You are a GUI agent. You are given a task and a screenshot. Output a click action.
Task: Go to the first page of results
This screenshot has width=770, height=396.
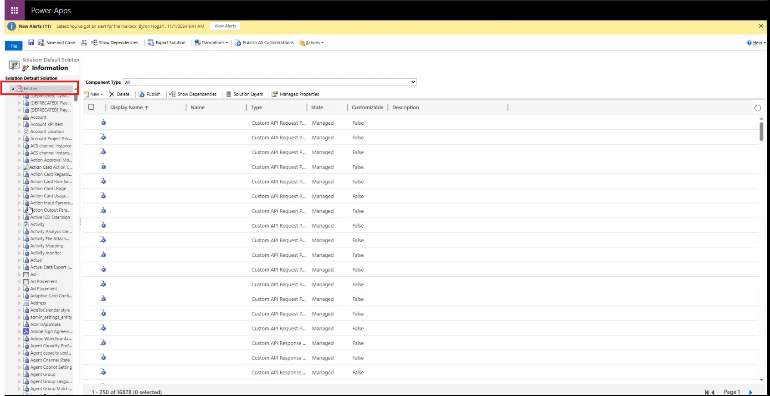click(706, 392)
